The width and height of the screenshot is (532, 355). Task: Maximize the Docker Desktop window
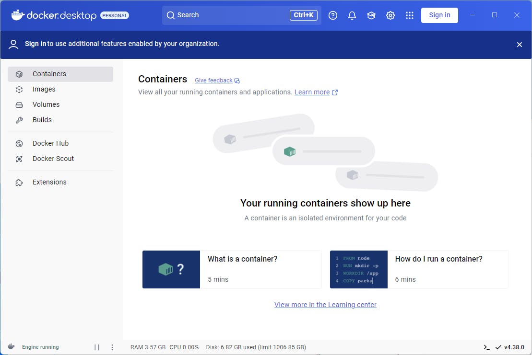[495, 15]
